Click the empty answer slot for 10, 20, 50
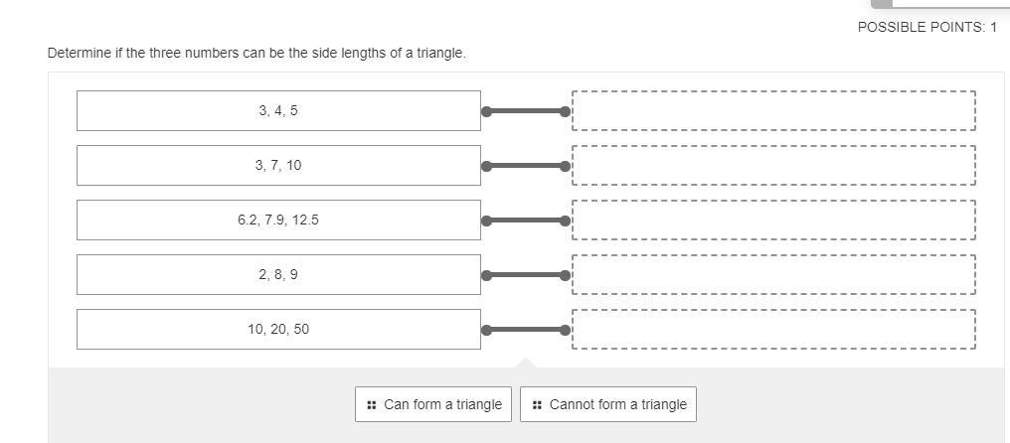The height and width of the screenshot is (443, 1010). coord(773,330)
